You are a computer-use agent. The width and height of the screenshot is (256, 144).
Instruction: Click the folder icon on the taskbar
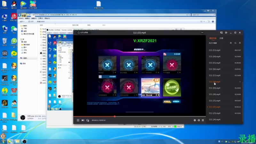[x=18, y=141]
